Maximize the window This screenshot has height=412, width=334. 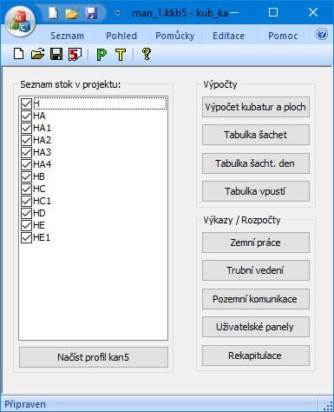click(273, 12)
